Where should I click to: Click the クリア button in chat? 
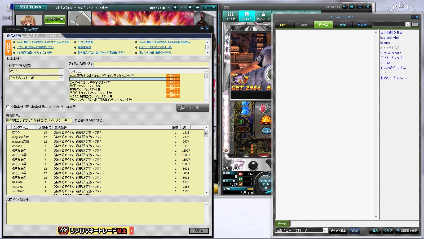(388, 231)
